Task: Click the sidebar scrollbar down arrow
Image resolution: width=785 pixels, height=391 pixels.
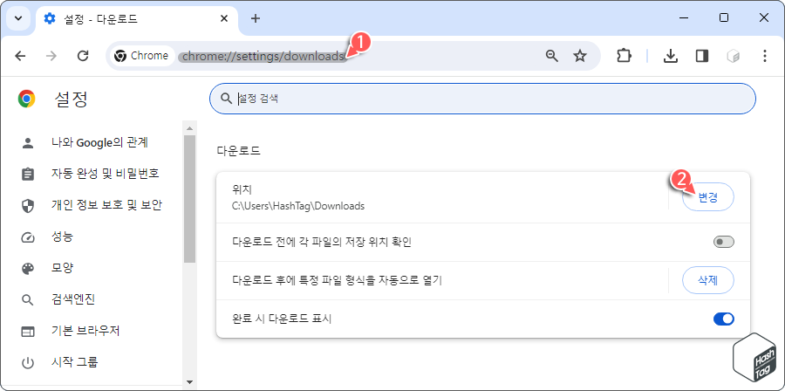Action: 189,382
